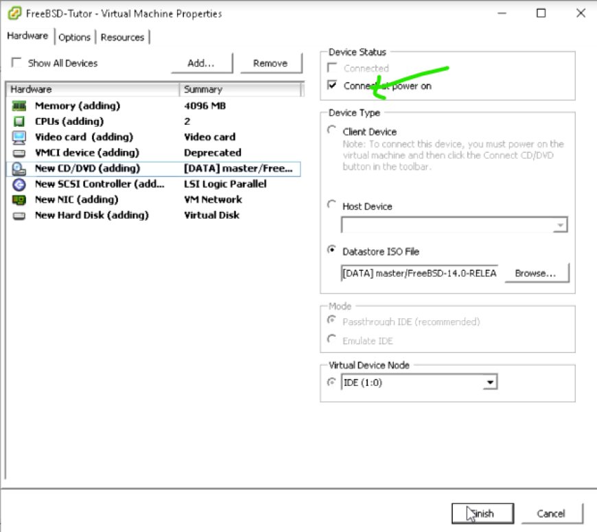Click the 4096 MB summary value
597x532 pixels.
coord(205,106)
